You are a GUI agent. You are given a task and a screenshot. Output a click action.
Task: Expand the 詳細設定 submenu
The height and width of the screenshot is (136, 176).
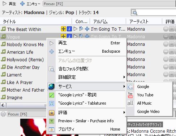point(87,77)
